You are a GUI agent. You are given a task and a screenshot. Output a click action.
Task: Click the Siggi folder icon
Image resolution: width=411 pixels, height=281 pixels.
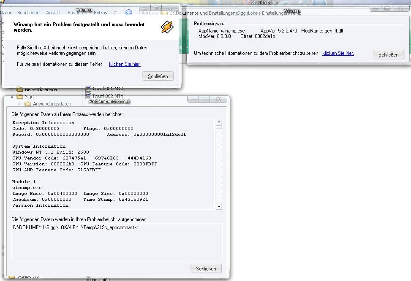click(20, 97)
